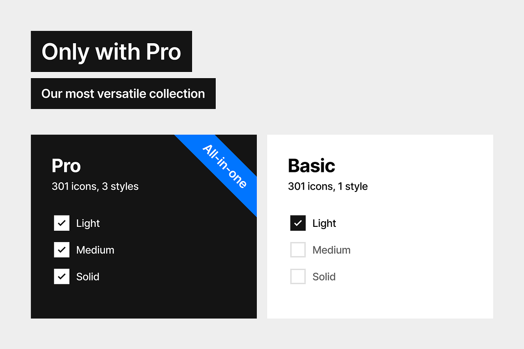
Task: Click the greyed Solid label in Basic card
Action: 324,277
